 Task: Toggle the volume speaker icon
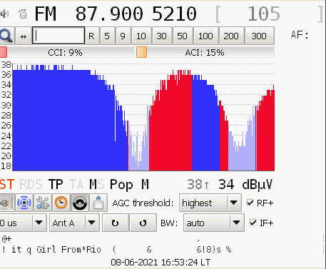[4, 14]
